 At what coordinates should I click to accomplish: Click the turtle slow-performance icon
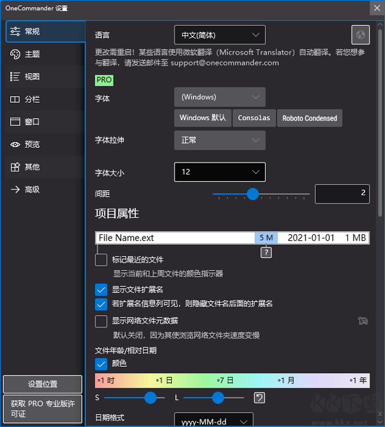363,321
